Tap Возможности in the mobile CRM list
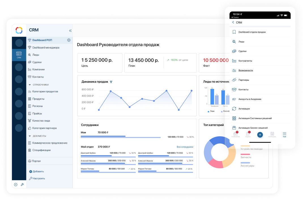 point(246,70)
